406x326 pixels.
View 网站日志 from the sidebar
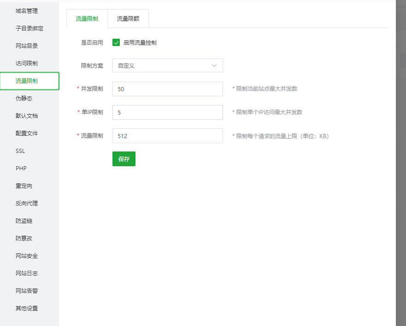coord(27,273)
